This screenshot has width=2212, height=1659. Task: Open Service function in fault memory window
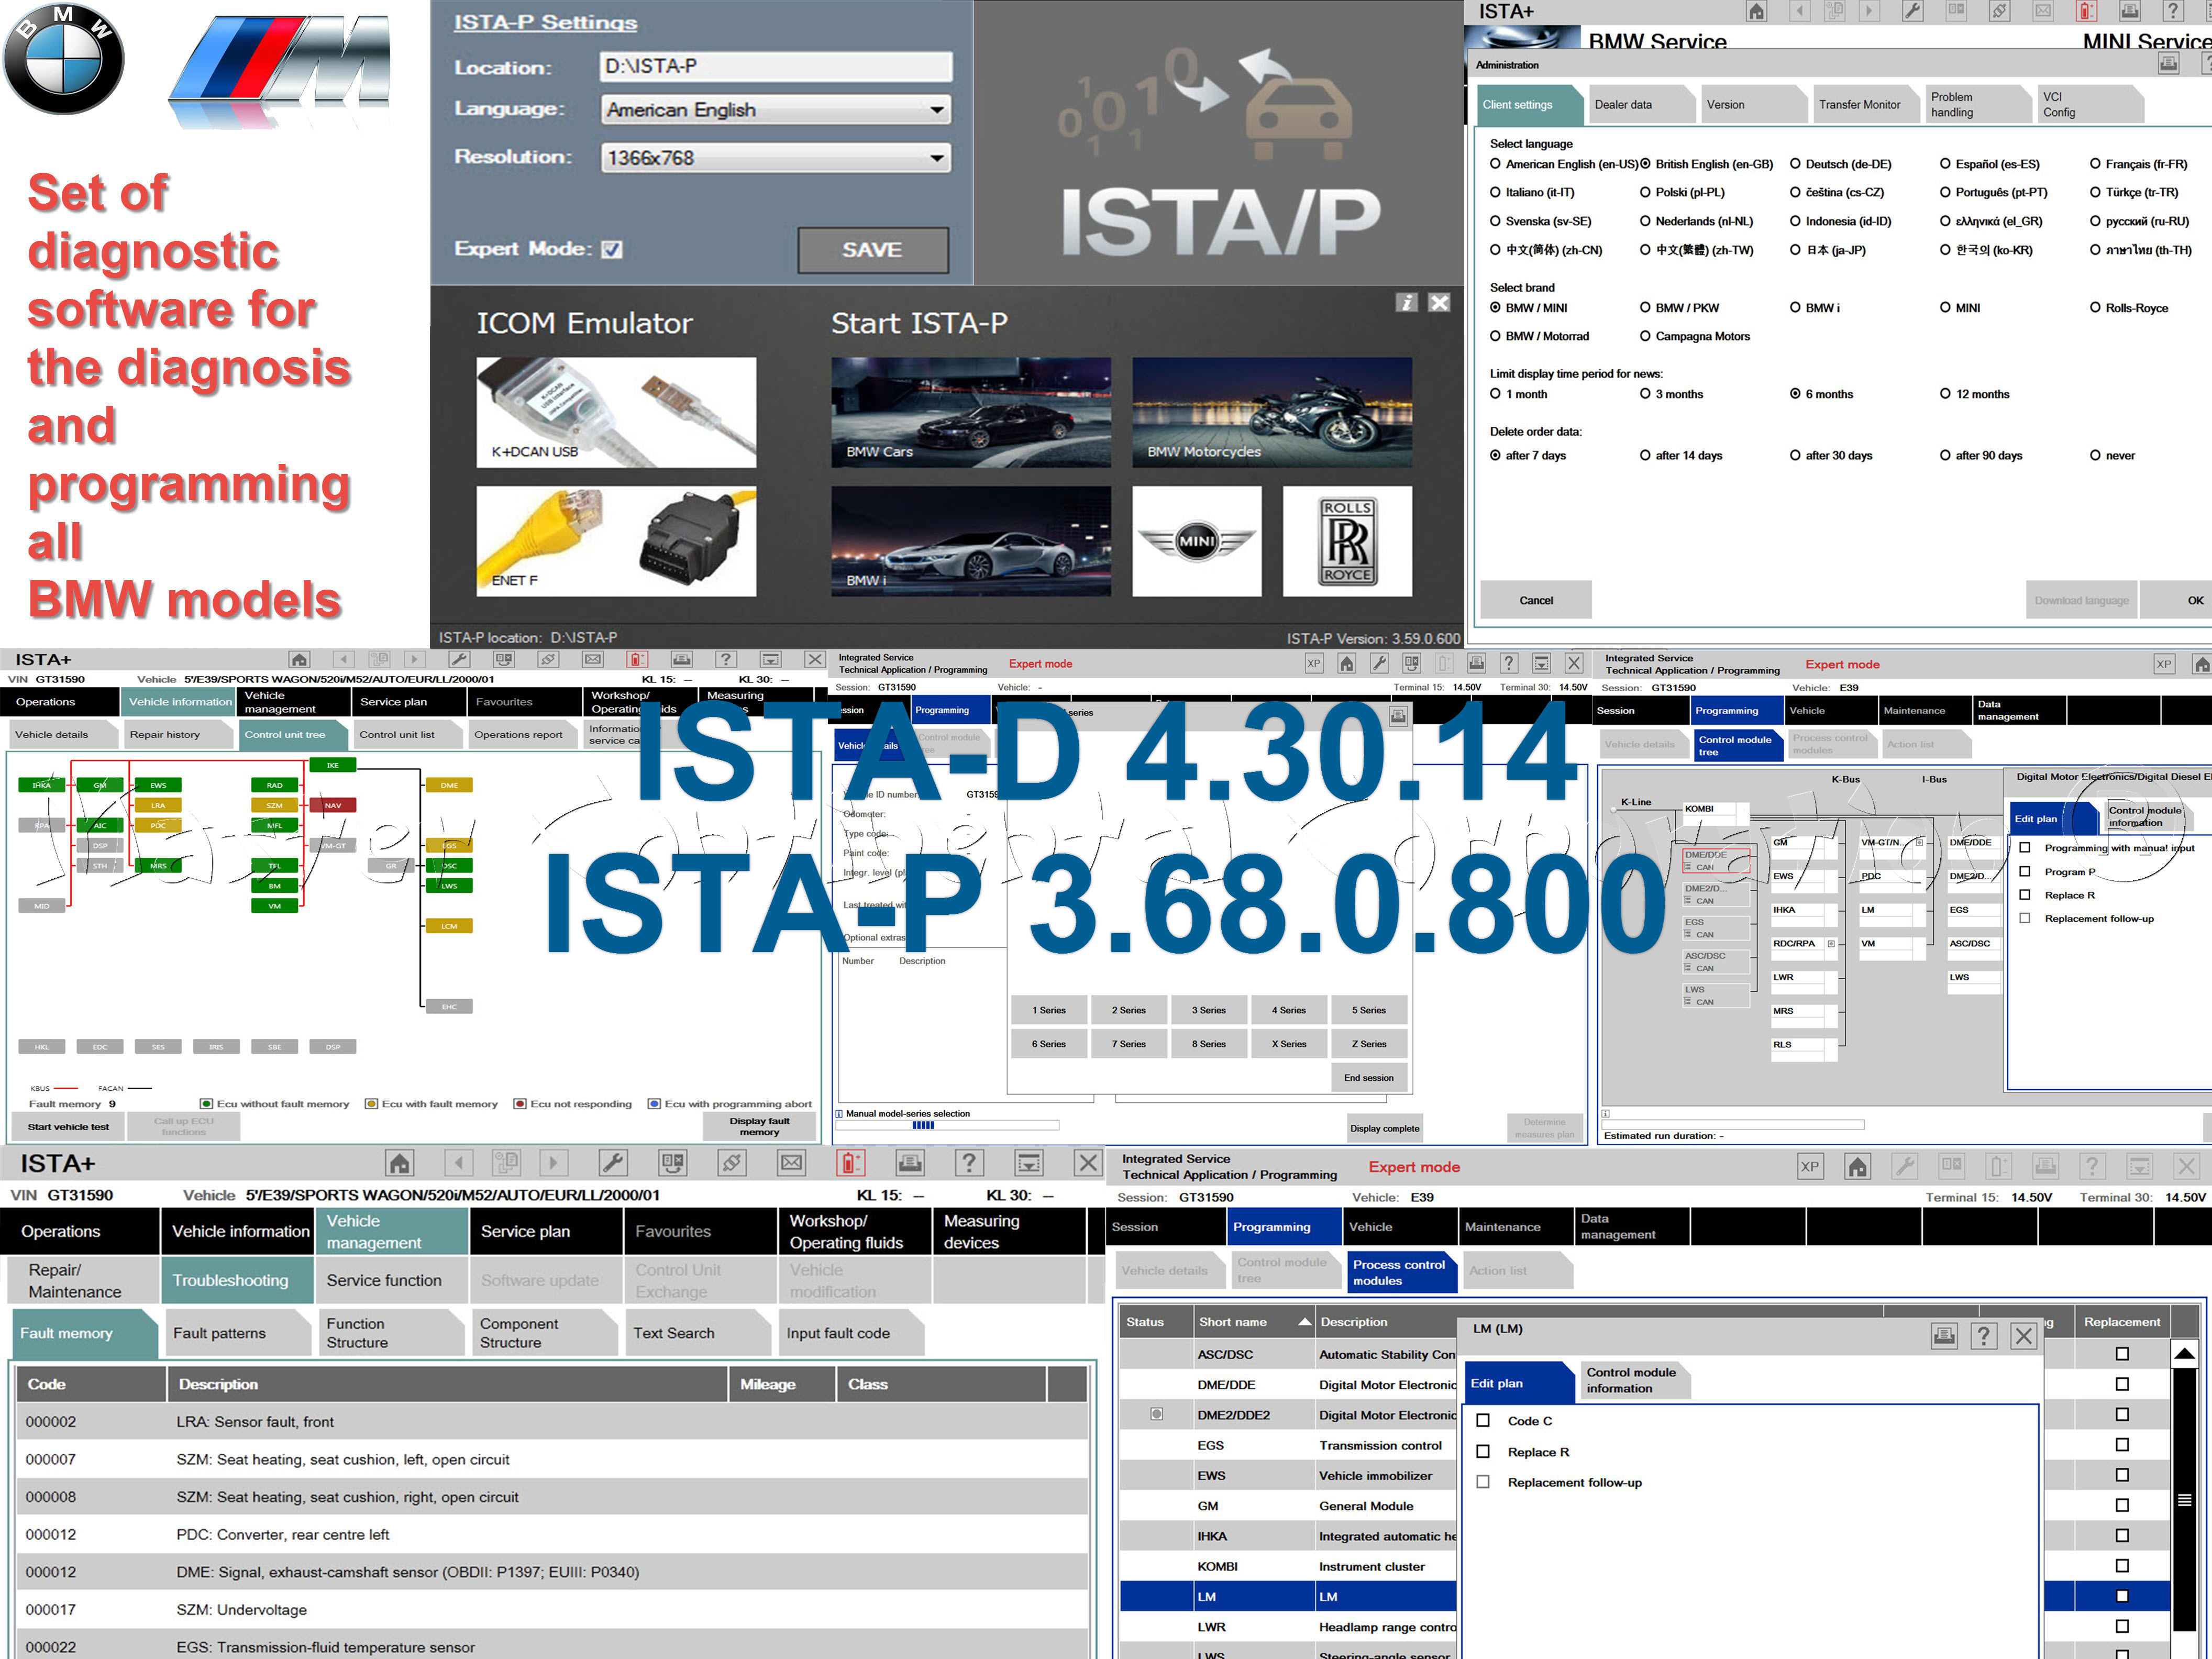[x=391, y=1280]
